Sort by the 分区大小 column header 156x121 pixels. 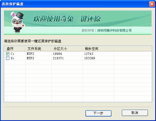tap(67, 49)
